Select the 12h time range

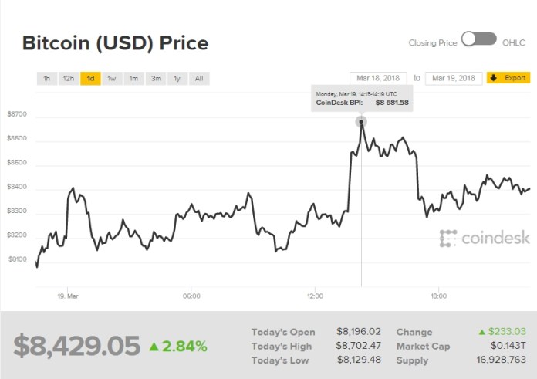[69, 78]
